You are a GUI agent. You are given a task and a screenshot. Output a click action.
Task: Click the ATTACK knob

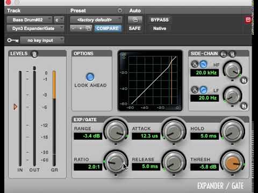click(x=174, y=131)
